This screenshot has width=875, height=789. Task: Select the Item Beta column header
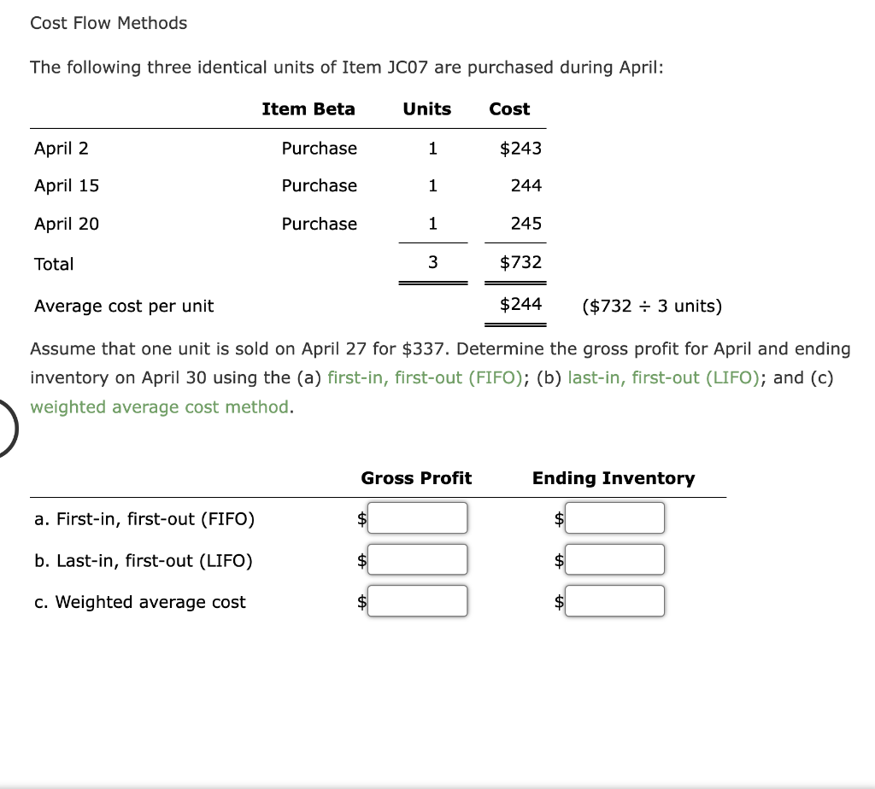308,108
